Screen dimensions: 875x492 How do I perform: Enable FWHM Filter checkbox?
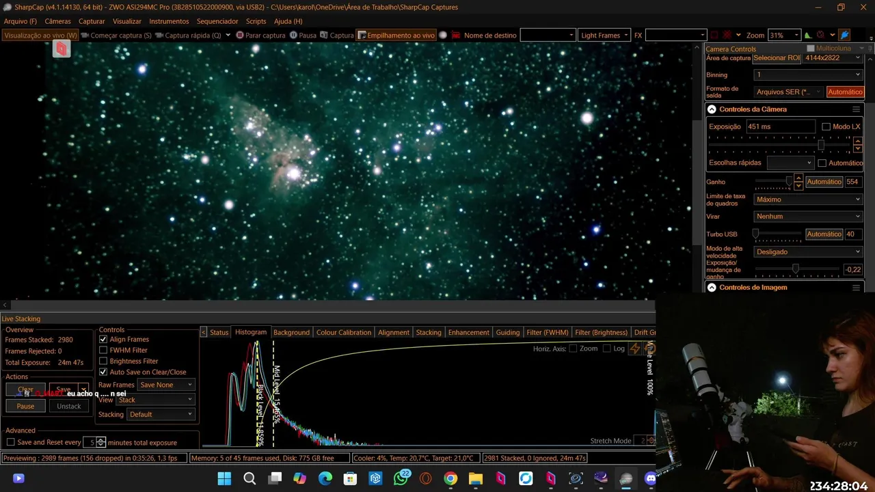click(103, 350)
